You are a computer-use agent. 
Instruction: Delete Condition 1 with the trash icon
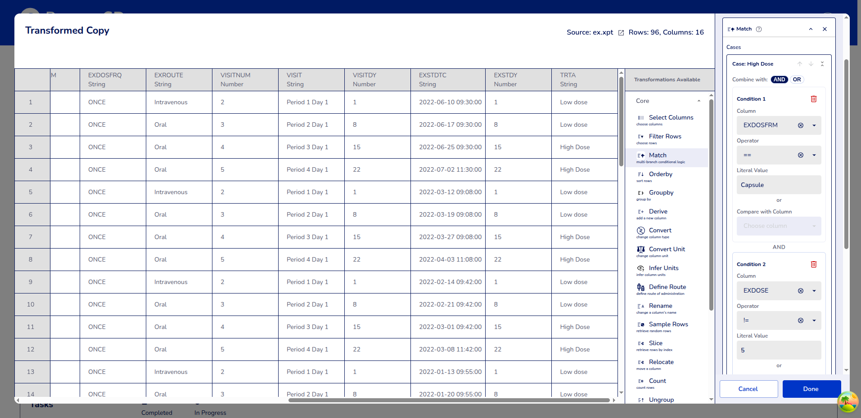point(813,99)
